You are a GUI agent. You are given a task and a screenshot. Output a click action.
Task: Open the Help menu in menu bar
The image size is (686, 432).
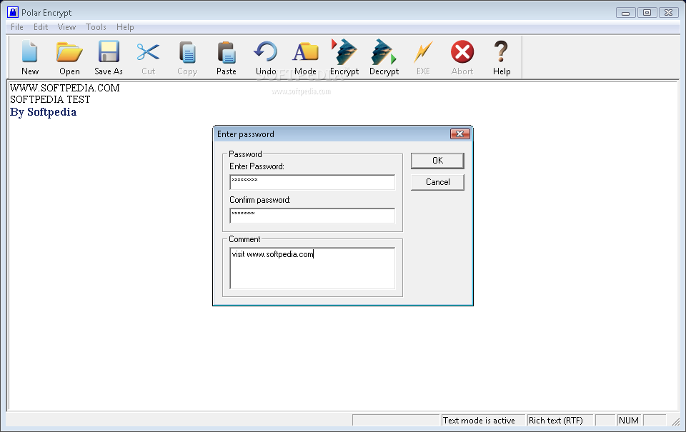(125, 27)
